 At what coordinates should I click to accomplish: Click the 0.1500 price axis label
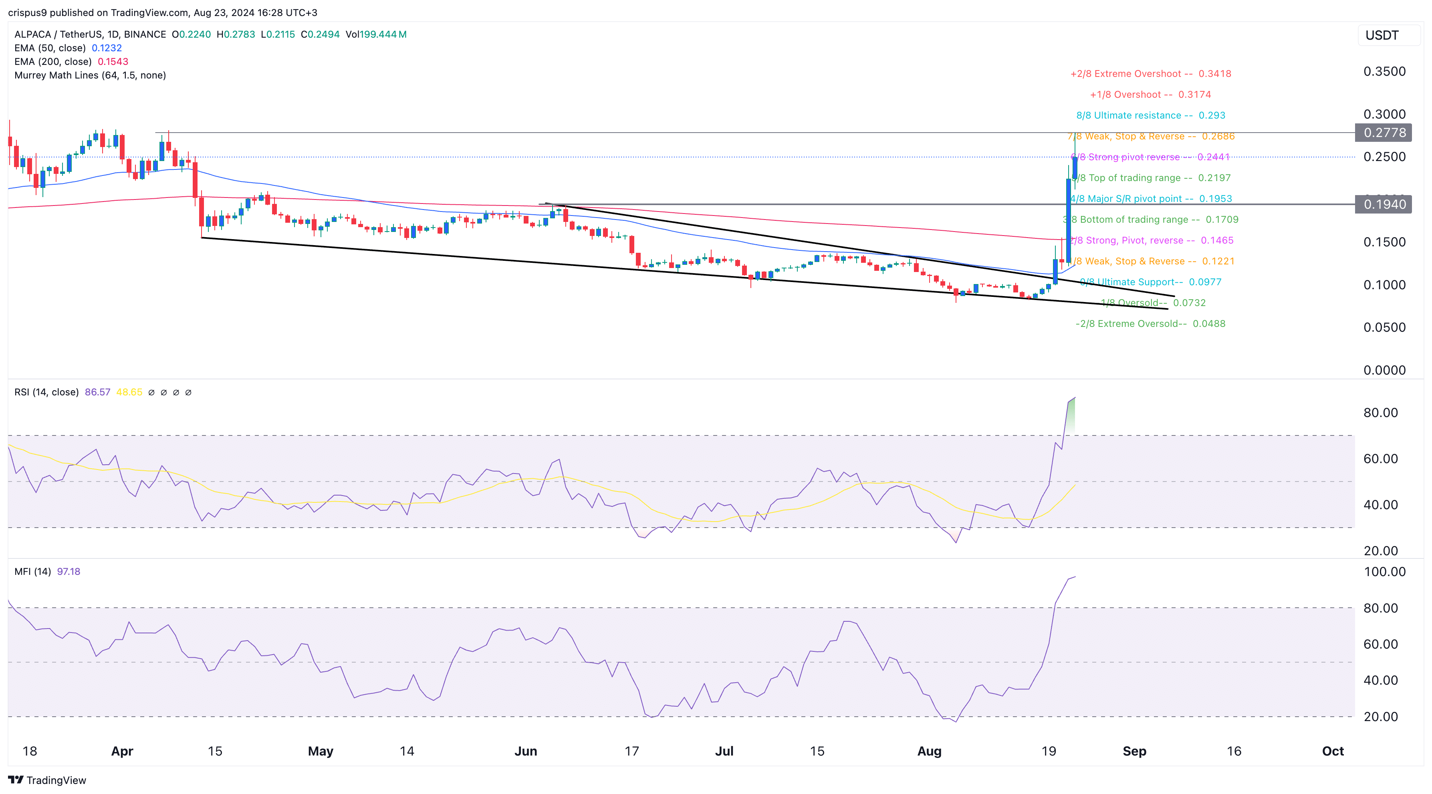click(x=1384, y=242)
